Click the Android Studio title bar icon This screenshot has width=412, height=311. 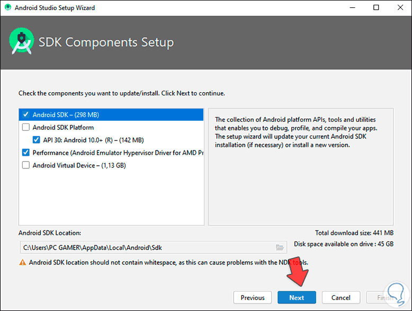7,8
